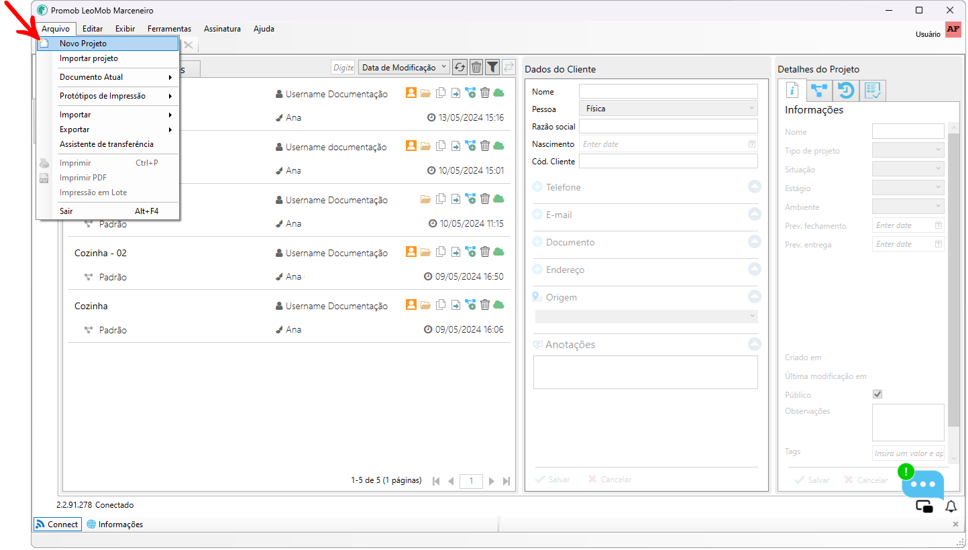Screen dimensions: 968x550
Task: Open the Pessoa Física dropdown
Action: pos(668,108)
